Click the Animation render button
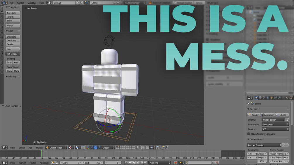Image resolution: width=294 pixels, height=165 pixels. tap(268, 115)
